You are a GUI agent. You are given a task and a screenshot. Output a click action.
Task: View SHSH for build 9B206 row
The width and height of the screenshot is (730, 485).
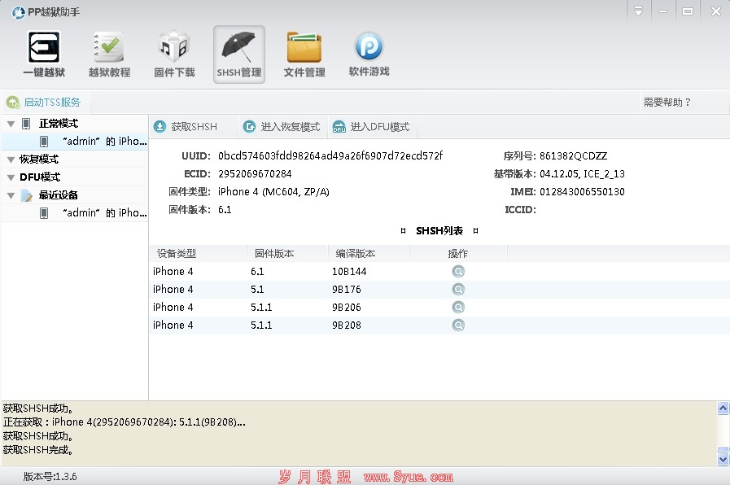458,308
